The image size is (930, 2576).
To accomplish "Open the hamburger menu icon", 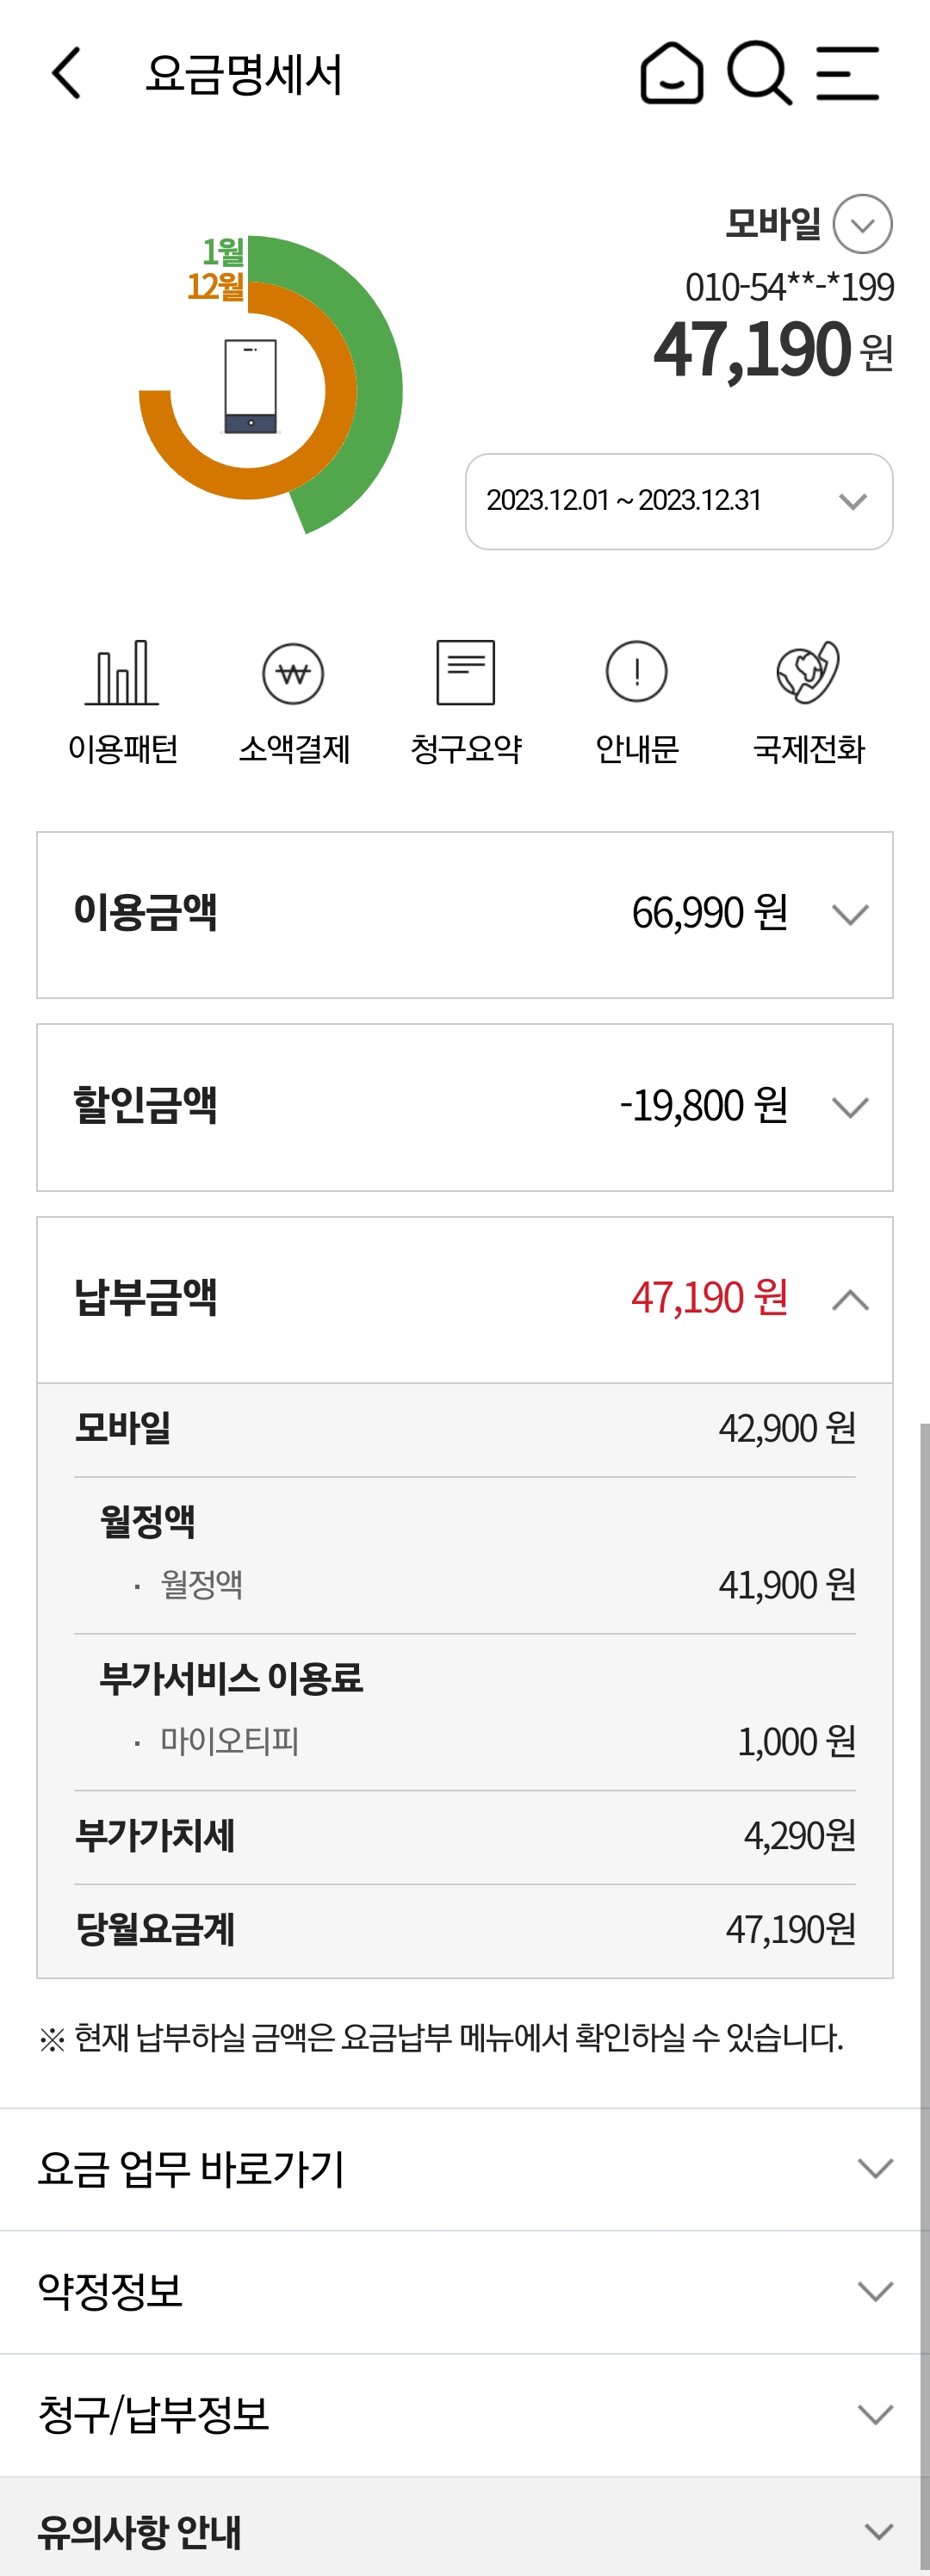I will [847, 73].
